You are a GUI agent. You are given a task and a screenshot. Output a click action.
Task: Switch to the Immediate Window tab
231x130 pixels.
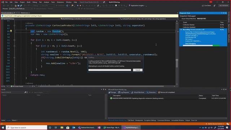click(x=178, y=120)
